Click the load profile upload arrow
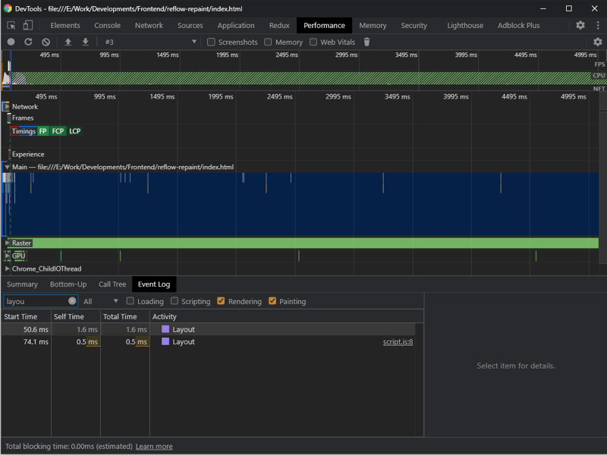 68,42
